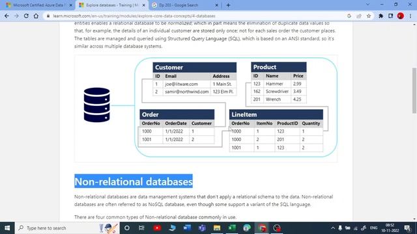
Task: Open the browser home page
Action: click(x=36, y=16)
